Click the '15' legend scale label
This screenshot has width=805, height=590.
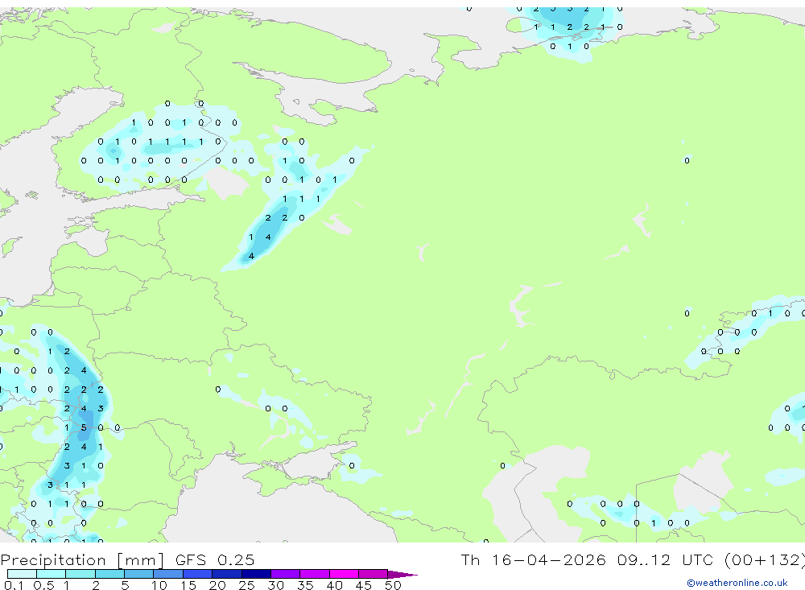coord(188,585)
